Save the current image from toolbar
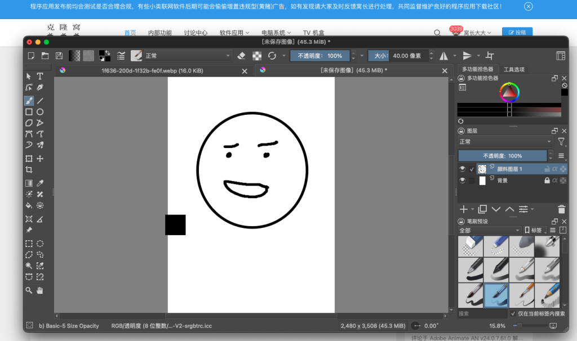The width and height of the screenshot is (577, 341). coord(59,56)
